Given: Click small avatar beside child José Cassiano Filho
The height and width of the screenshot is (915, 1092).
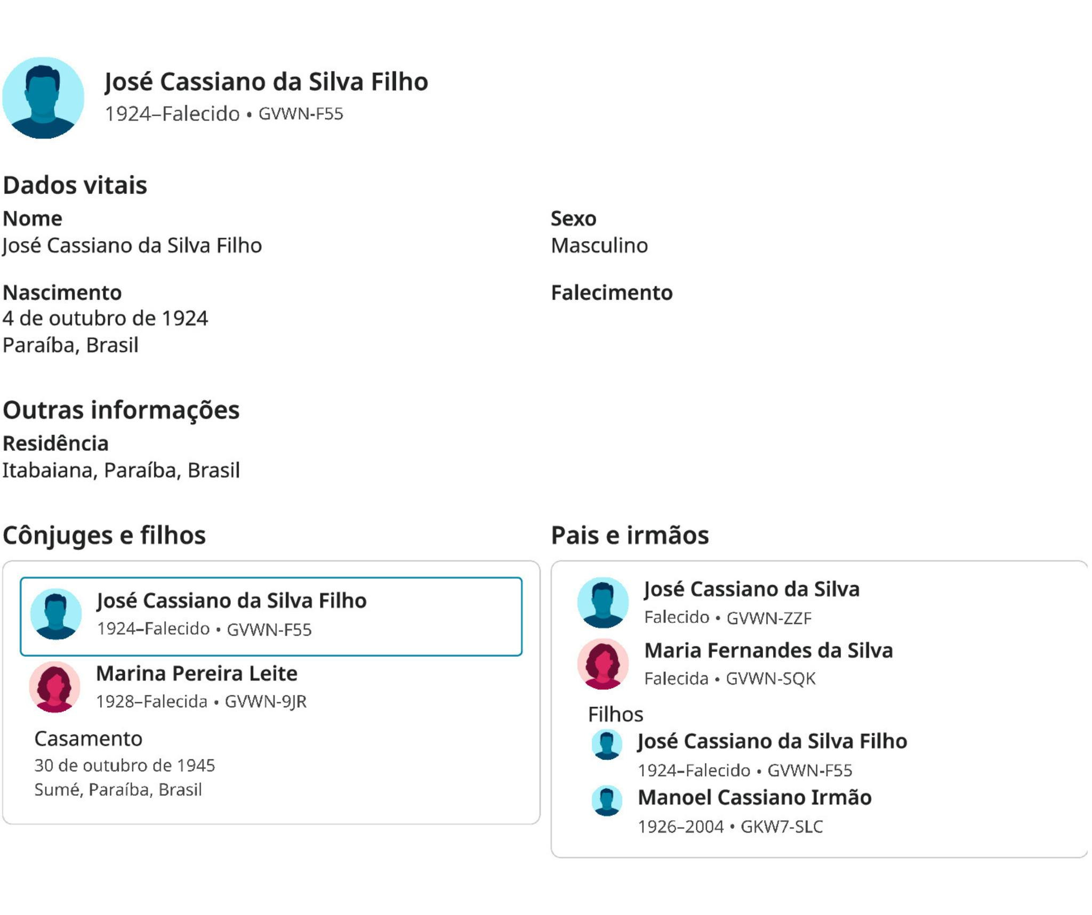Looking at the screenshot, I should click(x=607, y=744).
